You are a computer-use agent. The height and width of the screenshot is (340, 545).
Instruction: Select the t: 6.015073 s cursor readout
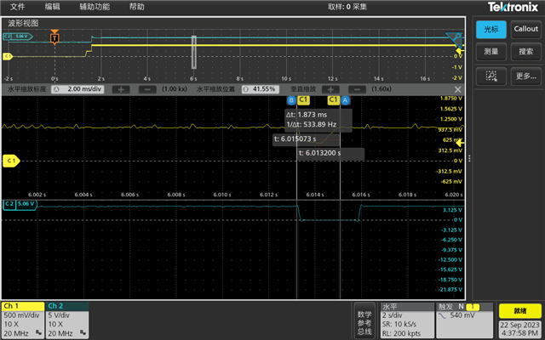295,139
